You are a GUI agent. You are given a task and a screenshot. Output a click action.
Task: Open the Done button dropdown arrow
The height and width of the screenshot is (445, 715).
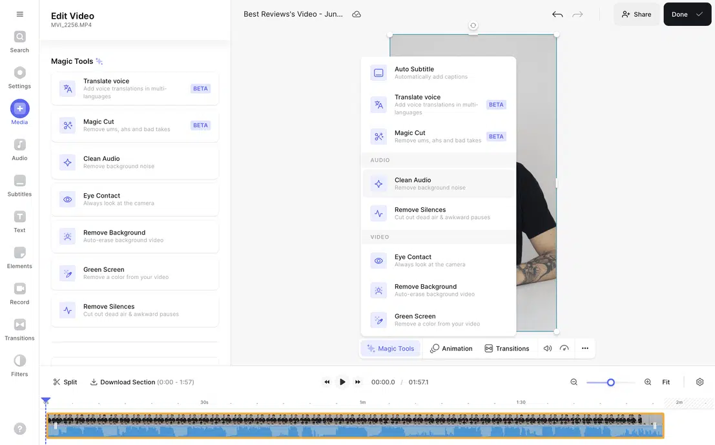pyautogui.click(x=699, y=14)
